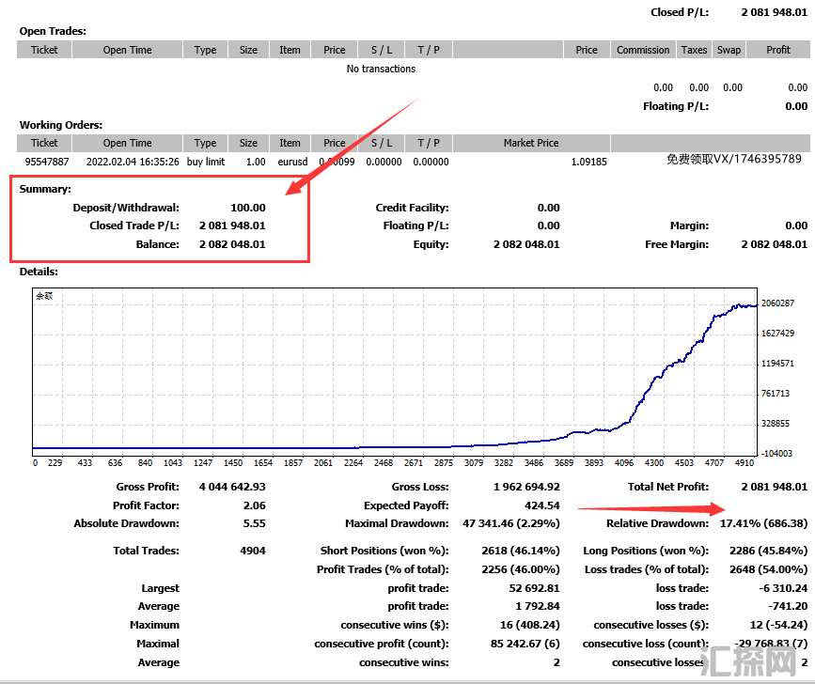
Task: Select the 'Credit Facility:' label
Action: [x=412, y=208]
